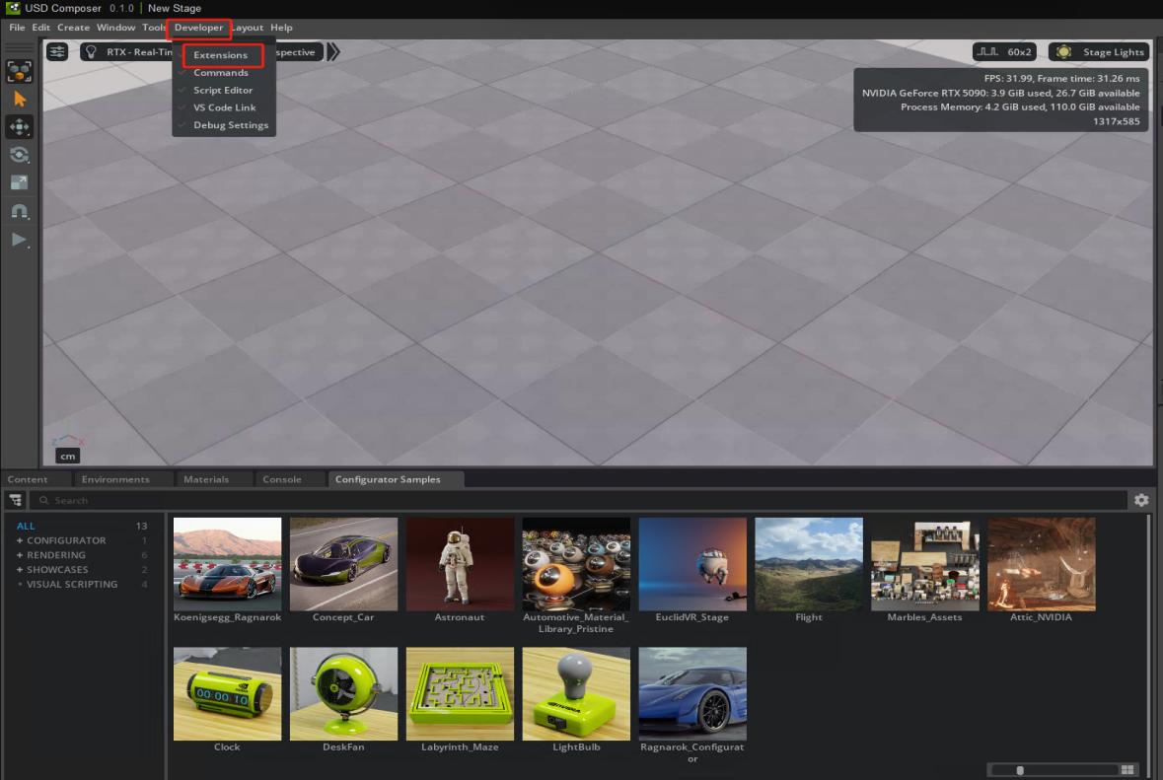Toggle the magnet Snap tool

(20, 211)
